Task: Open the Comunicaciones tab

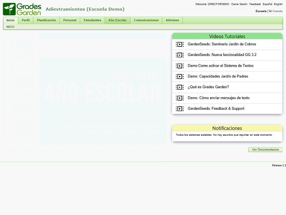Action: (146, 20)
